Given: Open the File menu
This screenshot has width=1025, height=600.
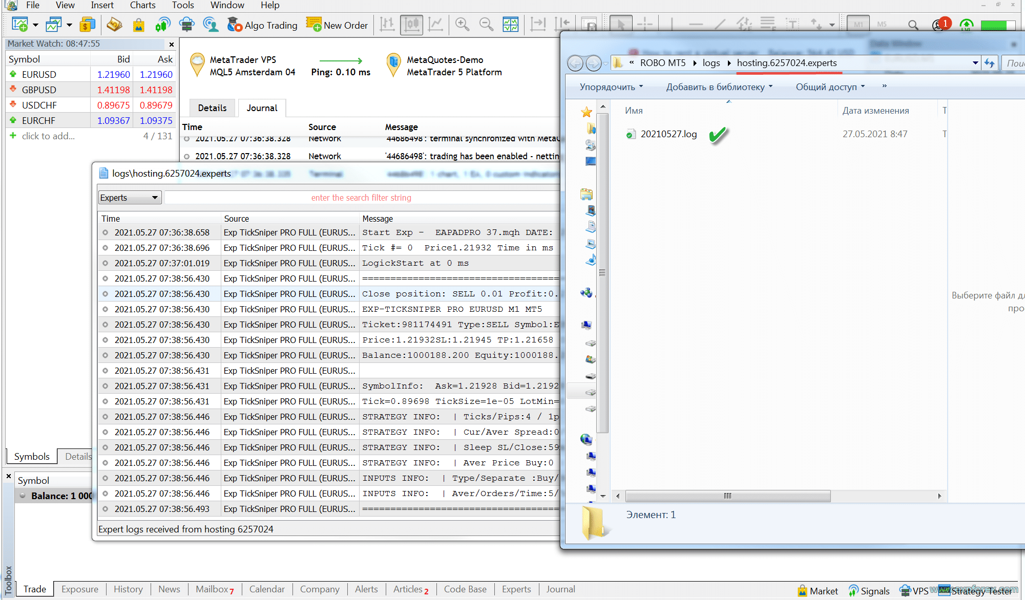Looking at the screenshot, I should [x=33, y=5].
